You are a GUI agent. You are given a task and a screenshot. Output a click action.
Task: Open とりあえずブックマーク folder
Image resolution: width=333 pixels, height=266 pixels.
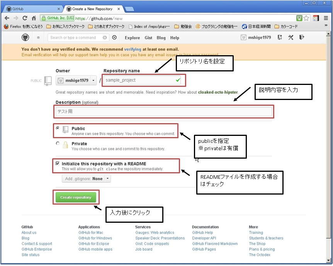coord(106,27)
